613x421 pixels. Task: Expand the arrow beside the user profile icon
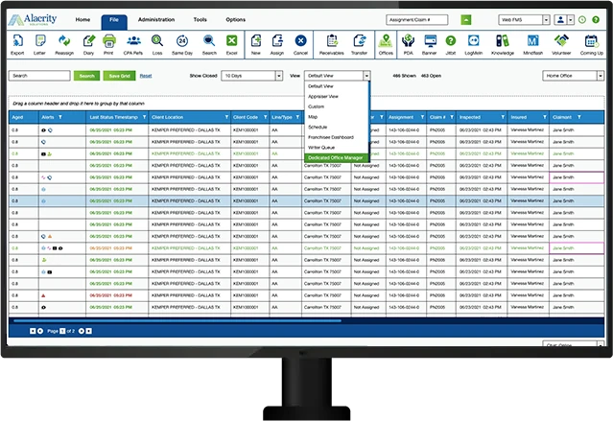point(571,19)
